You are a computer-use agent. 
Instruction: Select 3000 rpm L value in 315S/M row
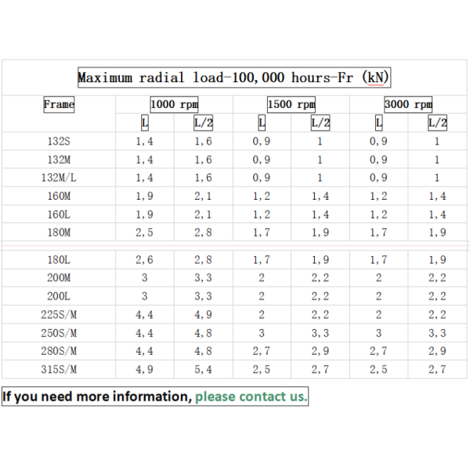coord(378,369)
